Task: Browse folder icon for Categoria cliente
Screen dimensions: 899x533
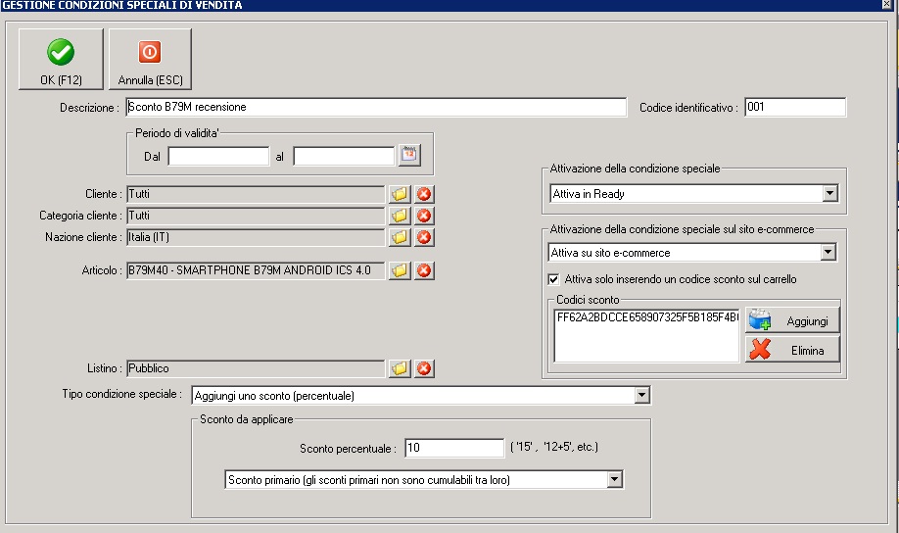Action: [400, 216]
